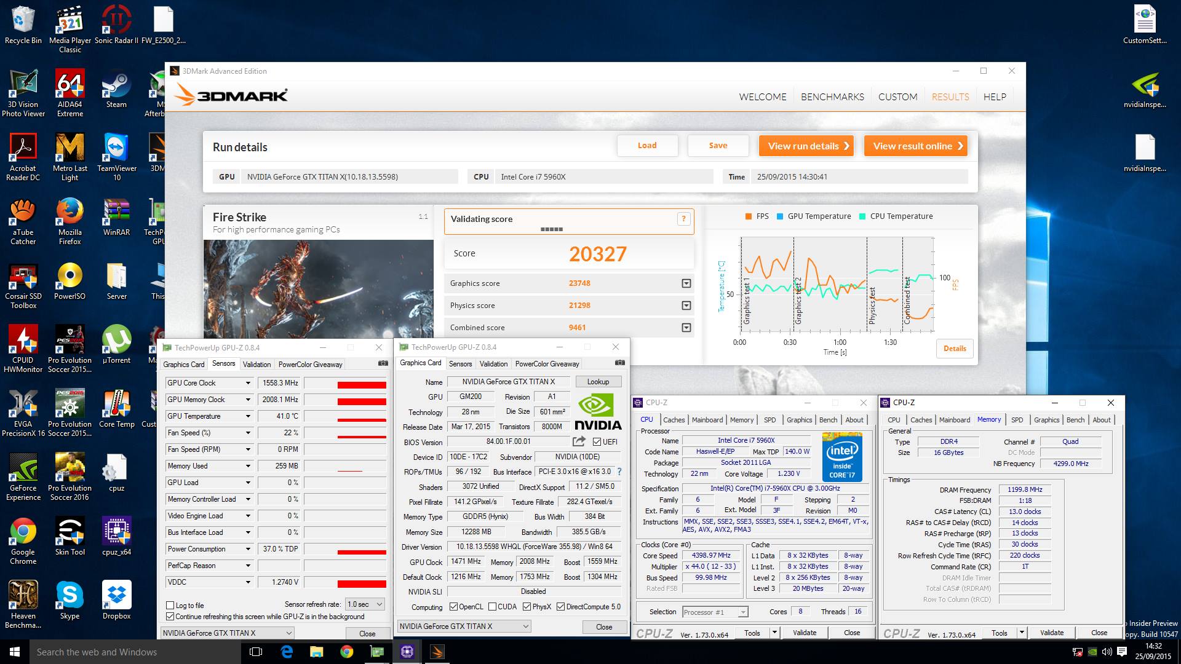The width and height of the screenshot is (1181, 664).
Task: Click View run details button
Action: (x=806, y=146)
